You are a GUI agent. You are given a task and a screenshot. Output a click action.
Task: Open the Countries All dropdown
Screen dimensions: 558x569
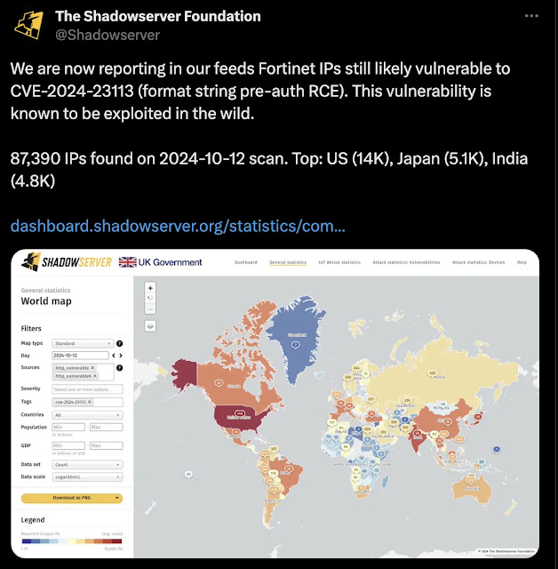coord(87,415)
